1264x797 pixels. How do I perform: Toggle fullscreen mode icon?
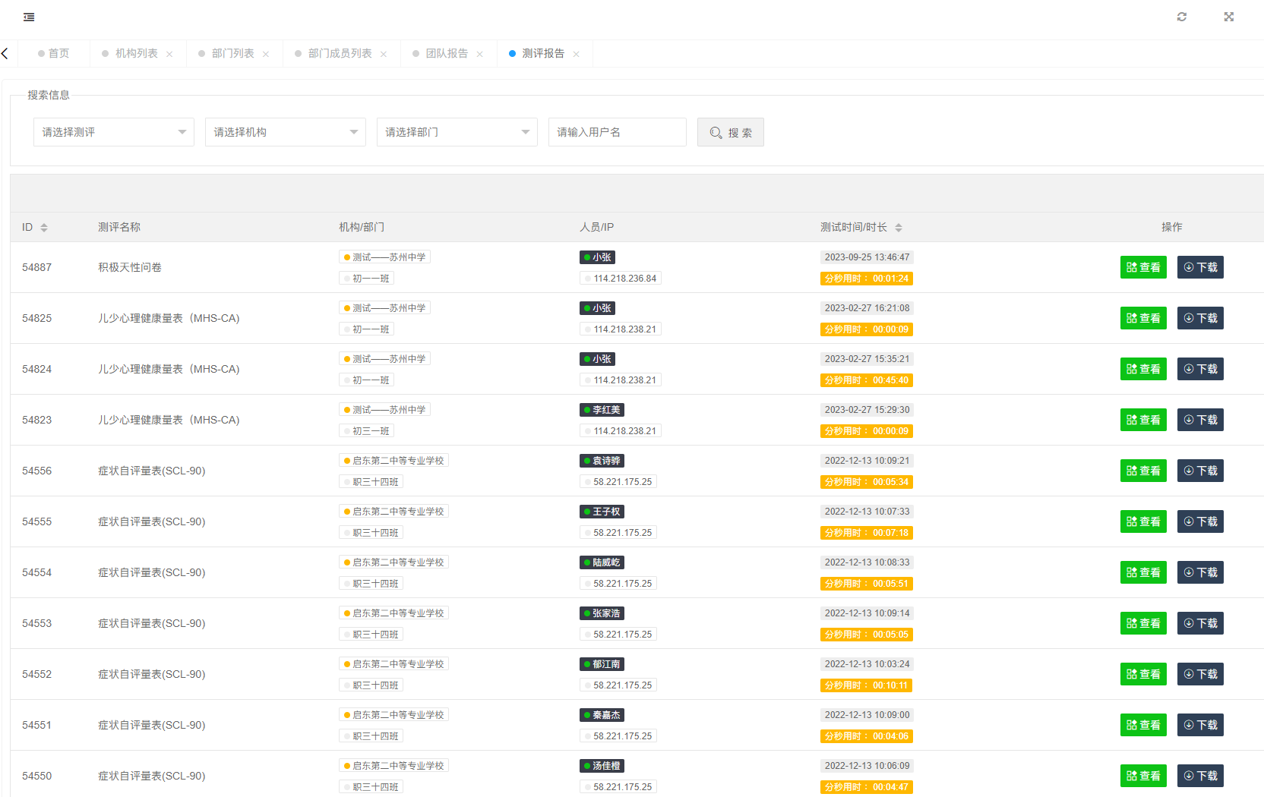click(1229, 17)
